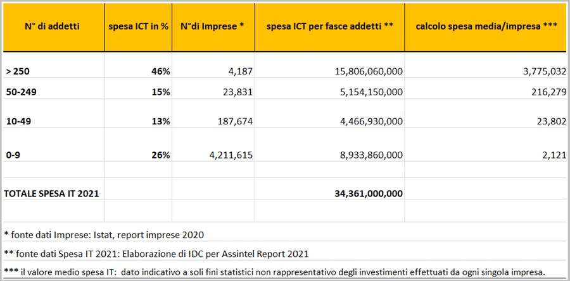Click the IDC Assintel Report 2021 footnote
The image size is (570, 281).
[156, 254]
